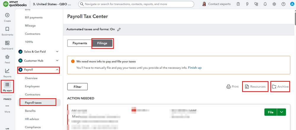The image size is (296, 130).
Task: Open Reports in the left rail
Action: tap(7, 71)
